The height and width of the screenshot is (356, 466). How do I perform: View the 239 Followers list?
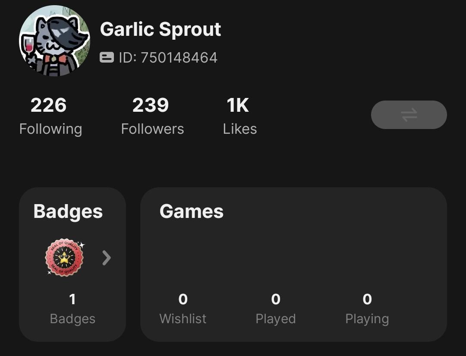[x=151, y=106]
